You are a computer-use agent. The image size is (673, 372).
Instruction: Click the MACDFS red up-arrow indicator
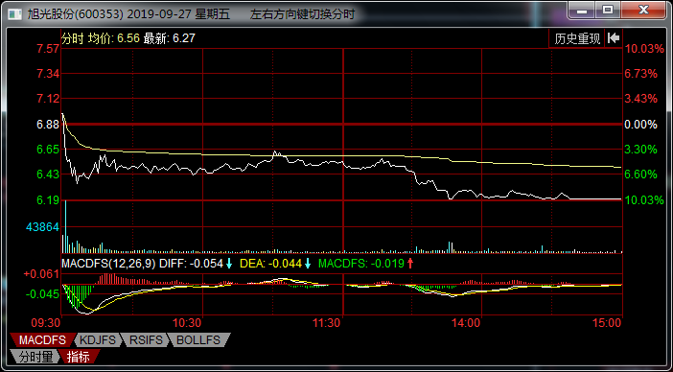tap(410, 264)
